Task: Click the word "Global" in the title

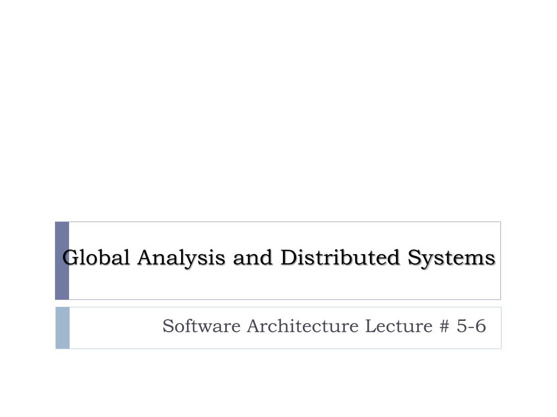Action: [x=96, y=257]
